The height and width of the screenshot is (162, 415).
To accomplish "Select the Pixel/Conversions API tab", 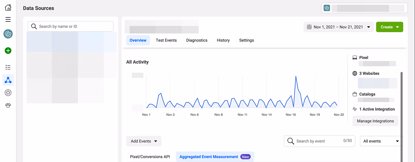I will [150, 157].
